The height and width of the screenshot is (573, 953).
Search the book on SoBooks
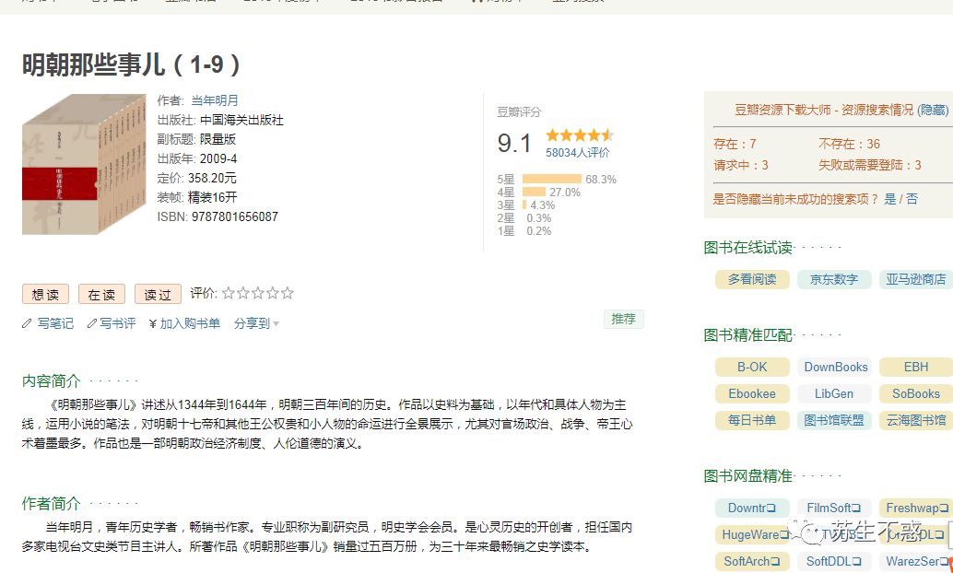(916, 393)
